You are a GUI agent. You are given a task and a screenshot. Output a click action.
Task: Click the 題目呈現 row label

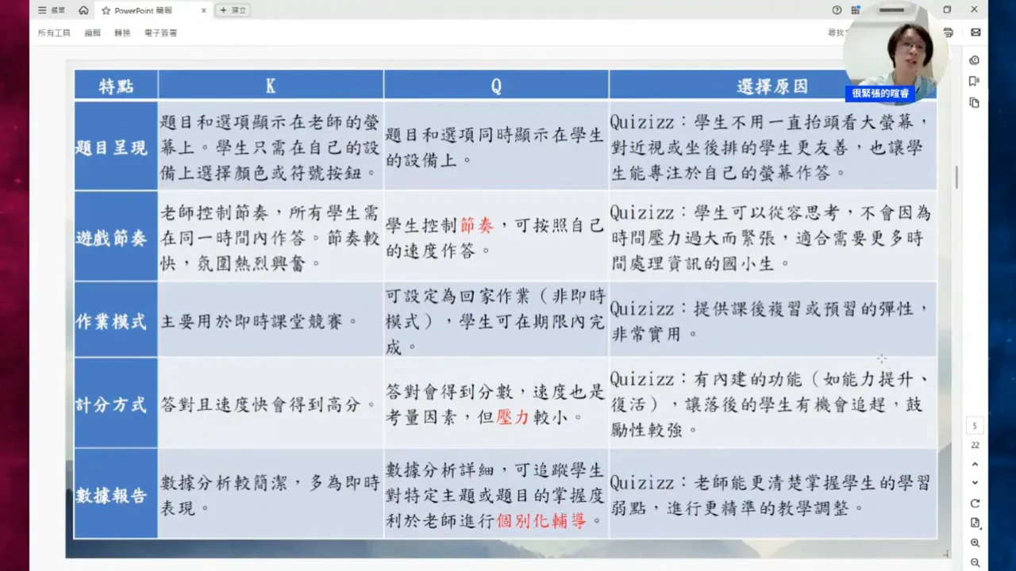[x=116, y=147]
